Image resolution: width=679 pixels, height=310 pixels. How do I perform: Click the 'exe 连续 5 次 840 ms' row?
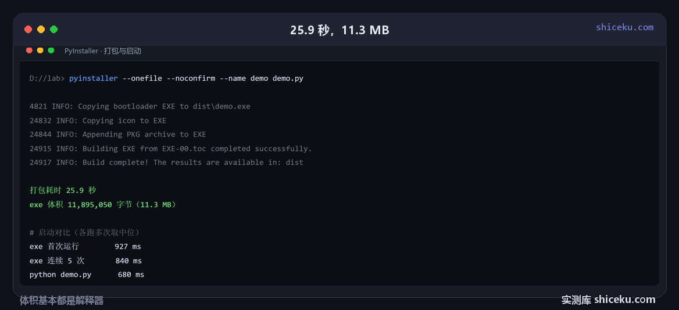85,261
